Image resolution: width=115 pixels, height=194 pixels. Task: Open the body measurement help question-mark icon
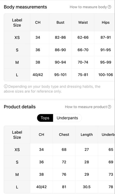109,7
